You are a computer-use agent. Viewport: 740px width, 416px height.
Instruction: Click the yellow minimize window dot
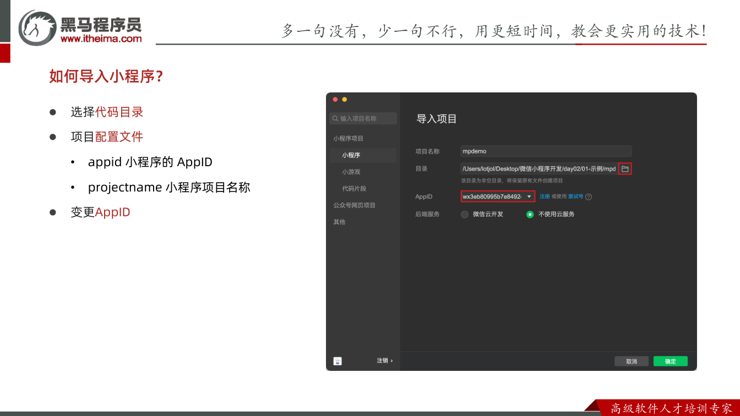(x=345, y=100)
